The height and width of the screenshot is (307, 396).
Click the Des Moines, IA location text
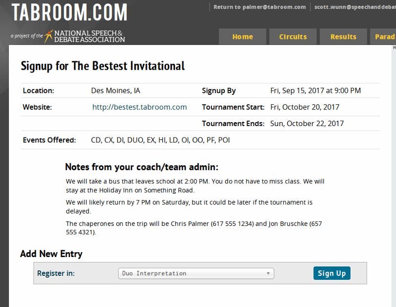point(115,90)
